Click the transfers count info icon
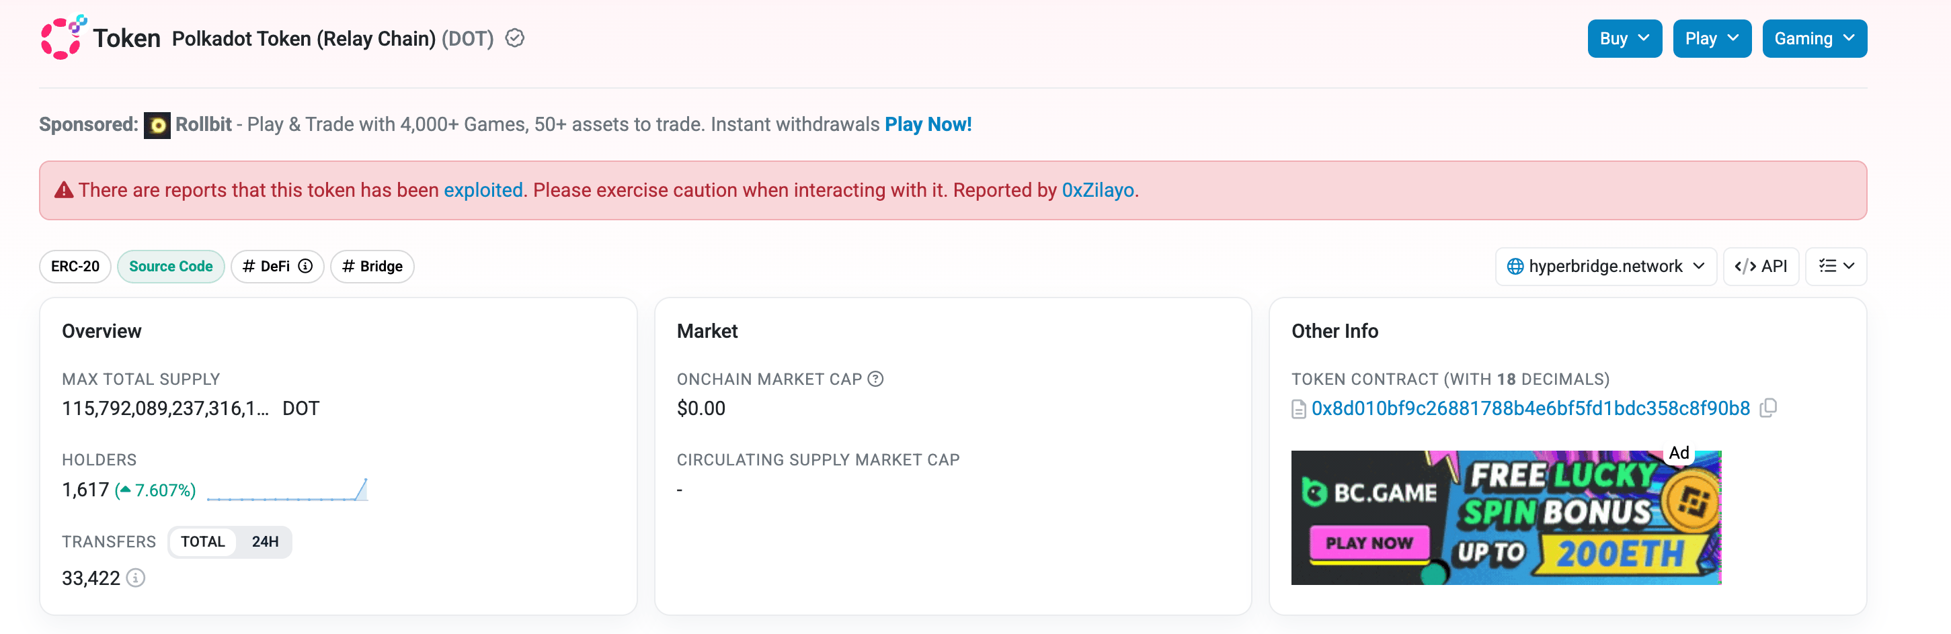This screenshot has height=634, width=1951. click(136, 578)
